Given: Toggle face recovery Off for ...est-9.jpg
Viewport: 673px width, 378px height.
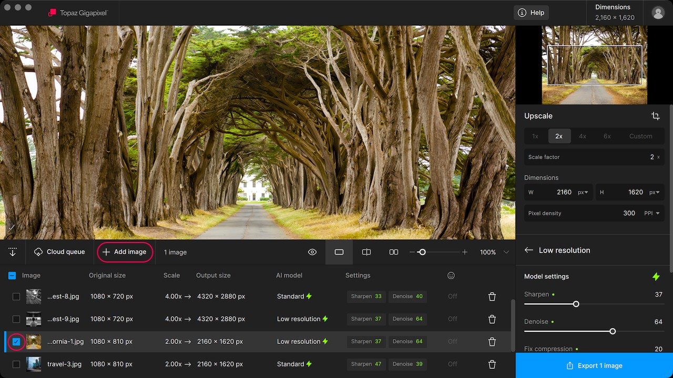Looking at the screenshot, I should click(453, 319).
